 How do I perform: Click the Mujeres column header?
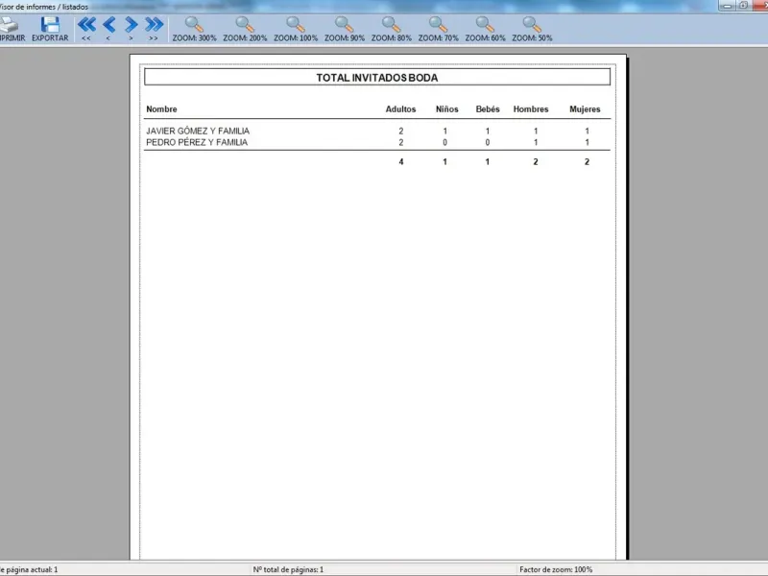pyautogui.click(x=585, y=109)
